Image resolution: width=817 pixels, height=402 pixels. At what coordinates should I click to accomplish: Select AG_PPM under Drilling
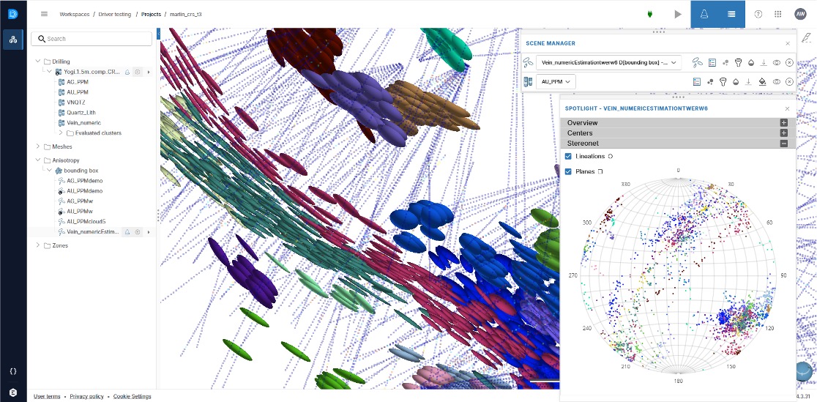tap(77, 82)
